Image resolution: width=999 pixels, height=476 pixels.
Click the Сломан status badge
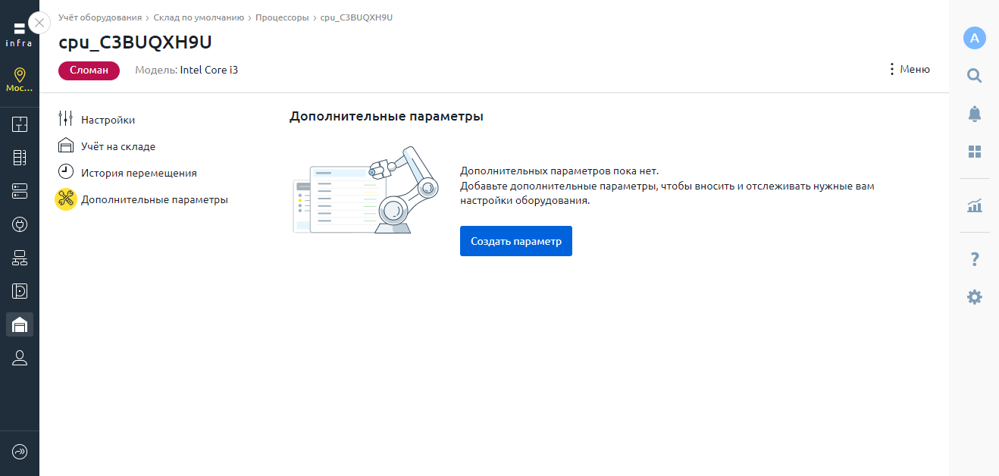89,70
